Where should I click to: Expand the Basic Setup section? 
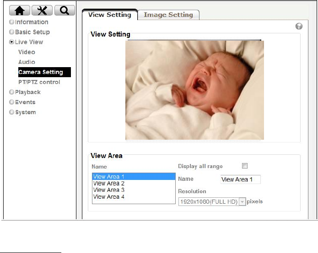30,32
